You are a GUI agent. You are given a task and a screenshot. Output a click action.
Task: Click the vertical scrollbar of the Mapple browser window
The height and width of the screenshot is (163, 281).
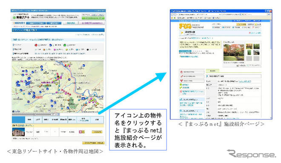pyautogui.click(x=271, y=70)
